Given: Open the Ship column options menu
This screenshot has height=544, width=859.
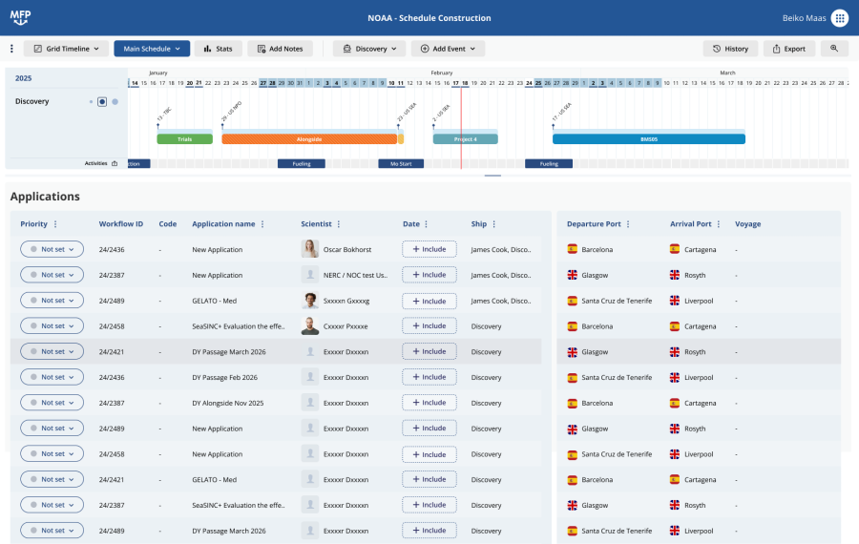Looking at the screenshot, I should click(x=494, y=224).
